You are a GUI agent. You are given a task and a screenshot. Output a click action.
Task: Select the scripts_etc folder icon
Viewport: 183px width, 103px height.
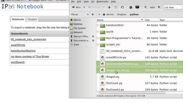tap(102, 45)
